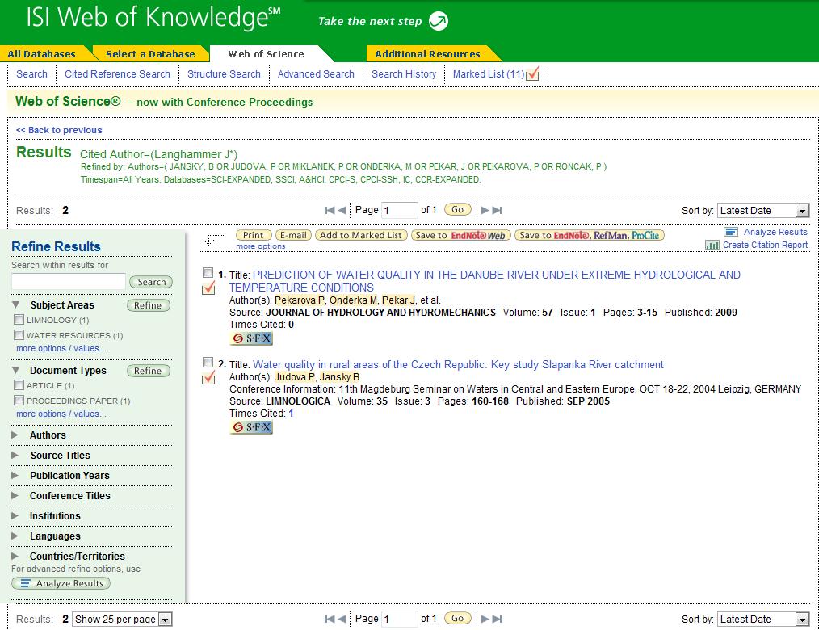Viewport: 819px width, 630px height.
Task: Switch to the Select a Database tab
Action: click(150, 54)
